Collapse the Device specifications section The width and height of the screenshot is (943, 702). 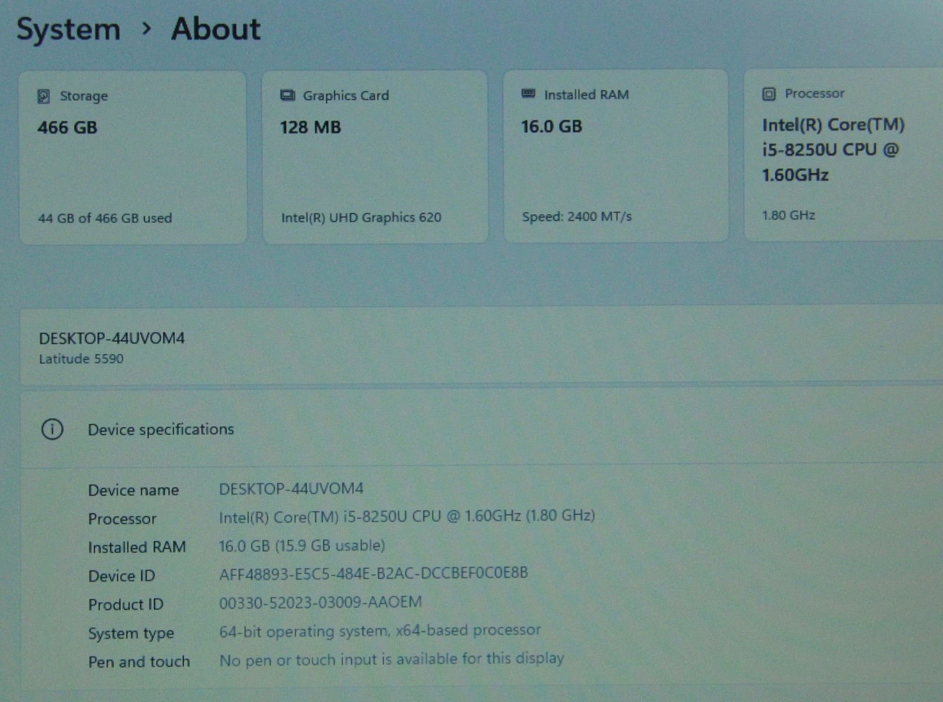(x=471, y=429)
